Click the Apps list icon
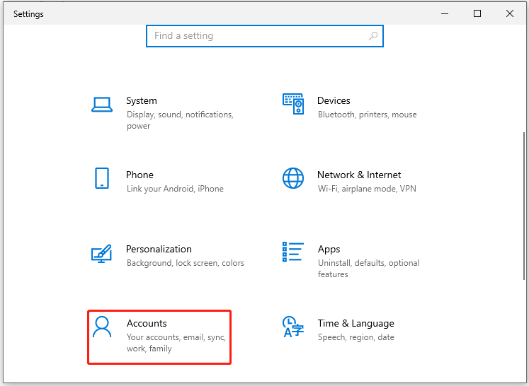Viewport: 529px width, 386px height. click(293, 252)
